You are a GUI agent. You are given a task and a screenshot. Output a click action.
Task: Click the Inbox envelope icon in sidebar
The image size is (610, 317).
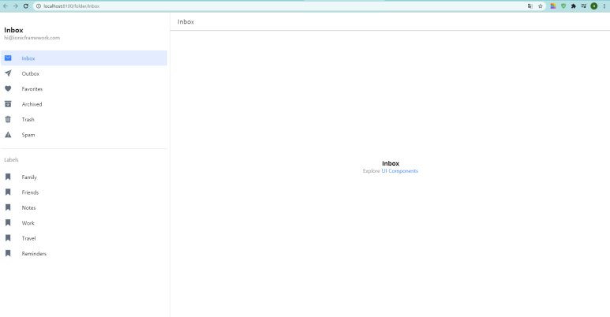pyautogui.click(x=8, y=58)
